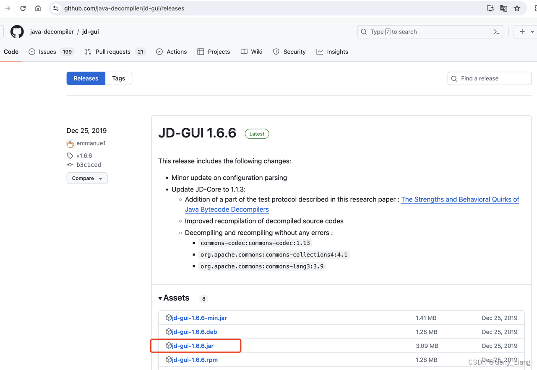Image resolution: width=537 pixels, height=370 pixels.
Task: Click the translate page icon
Action: tap(503, 8)
